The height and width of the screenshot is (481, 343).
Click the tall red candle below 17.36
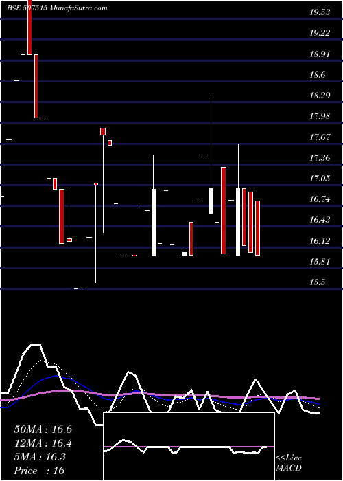[x=224, y=210]
